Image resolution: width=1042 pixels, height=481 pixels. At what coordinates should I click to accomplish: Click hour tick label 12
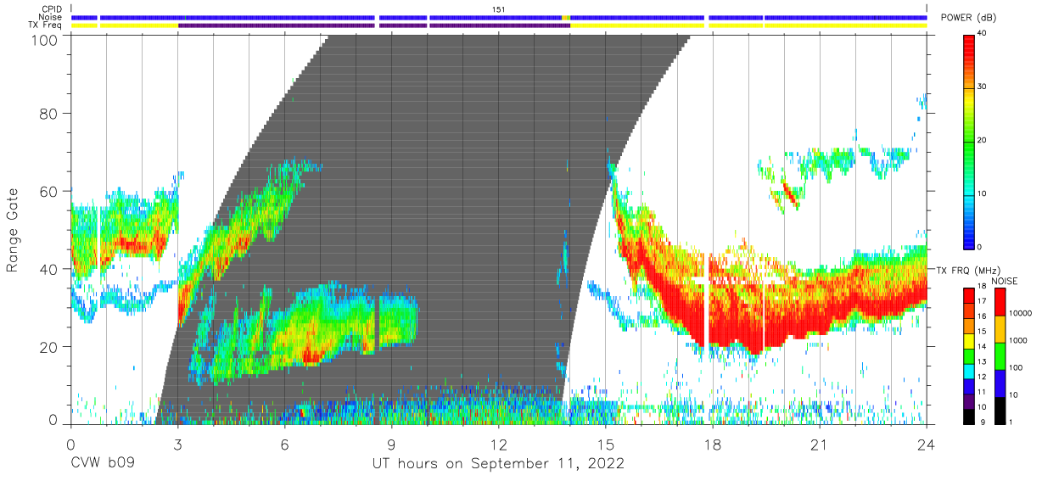pos(499,445)
